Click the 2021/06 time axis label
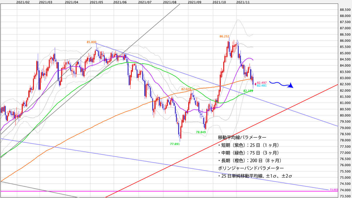Viewport: 352px width, 198px height. (120, 2)
